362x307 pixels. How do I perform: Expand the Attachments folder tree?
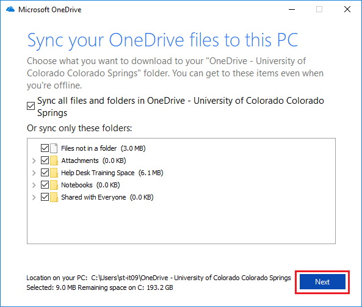click(x=34, y=161)
